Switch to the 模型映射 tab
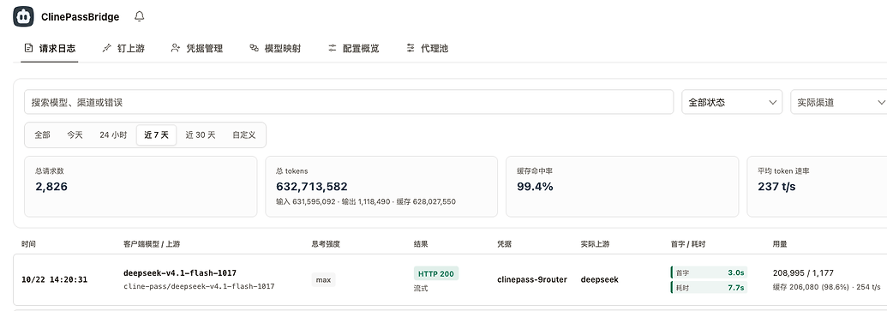 [275, 48]
